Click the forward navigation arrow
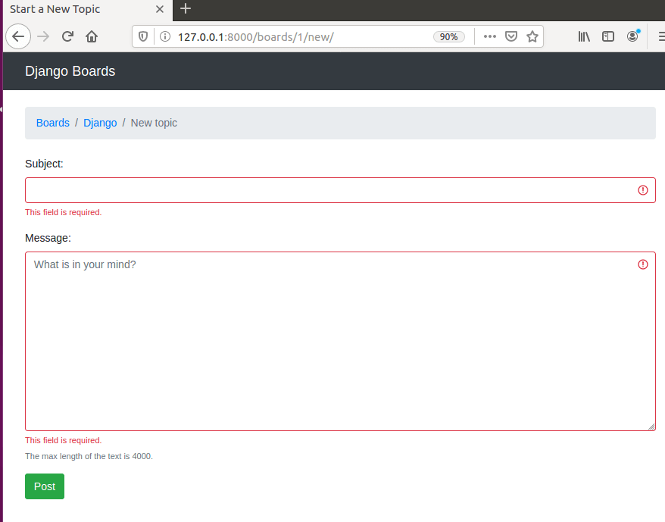 (43, 37)
